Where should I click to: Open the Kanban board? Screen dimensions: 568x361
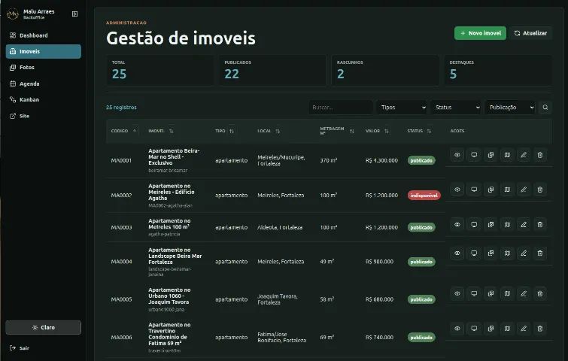pos(44,99)
